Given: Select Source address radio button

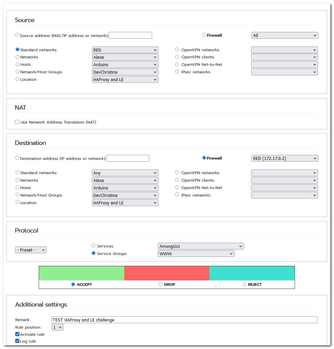Looking at the screenshot, I should tap(17, 35).
